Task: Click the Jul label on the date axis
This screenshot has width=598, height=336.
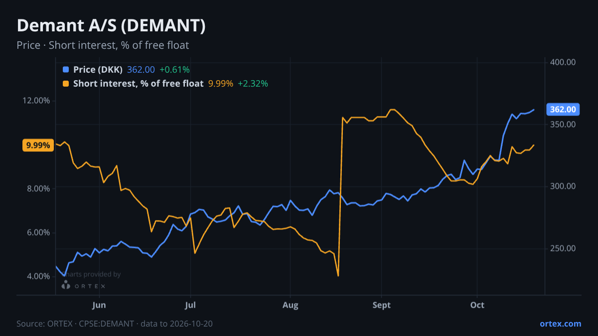Action: click(x=190, y=305)
